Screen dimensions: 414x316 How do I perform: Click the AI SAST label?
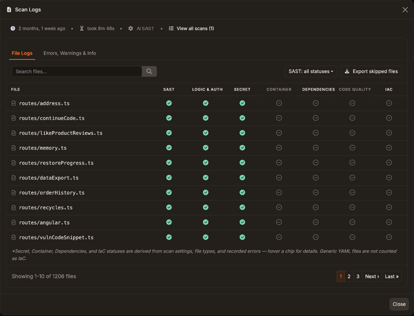point(145,29)
